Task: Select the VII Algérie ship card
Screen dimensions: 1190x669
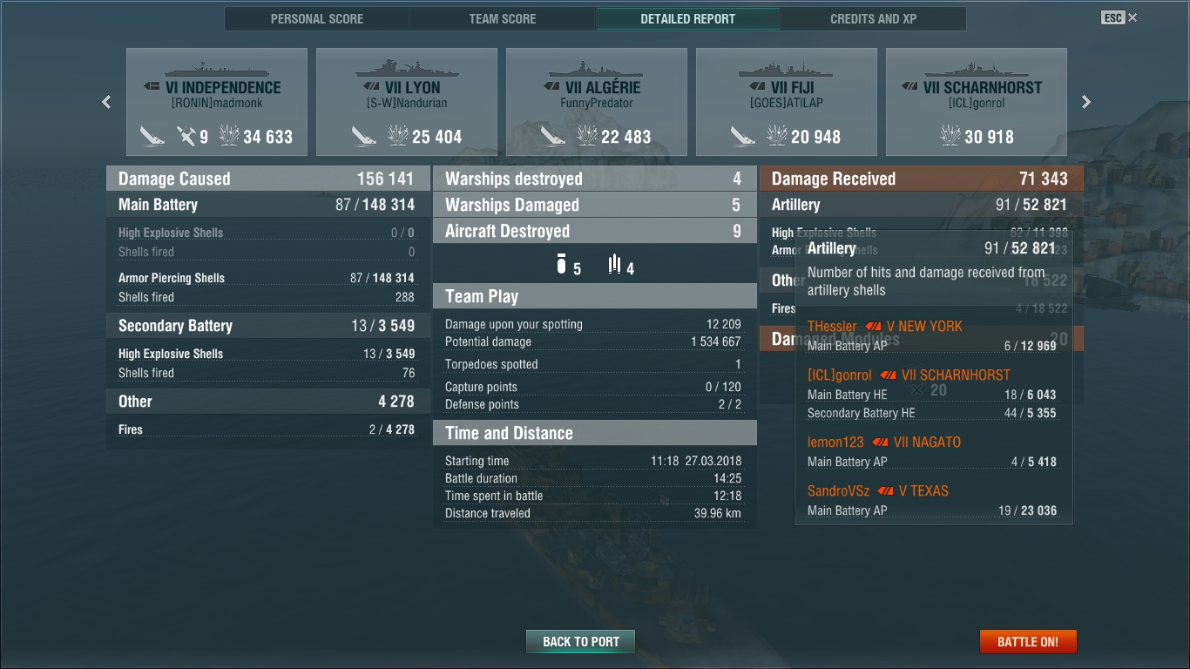Action: [597, 102]
